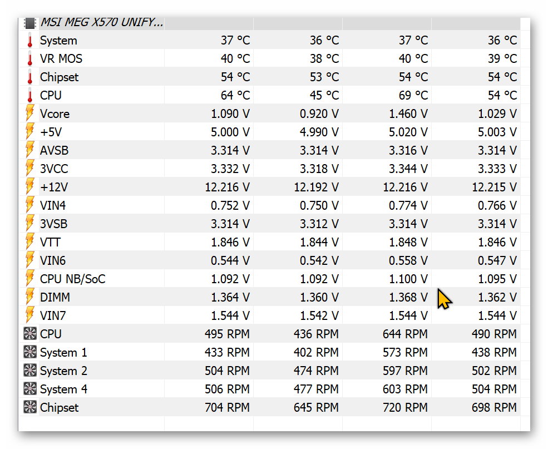548x449 pixels.
Task: Select the 3VCC sensor label
Action: pos(54,169)
